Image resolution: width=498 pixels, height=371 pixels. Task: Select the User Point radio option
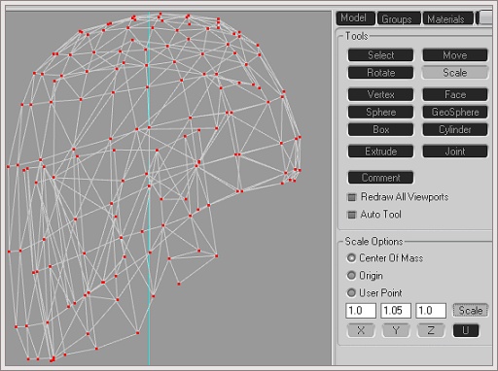(x=351, y=293)
